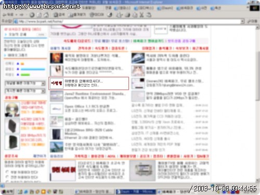
Task: Open the Windows Start (시작) button
Action: pyautogui.click(x=7, y=192)
